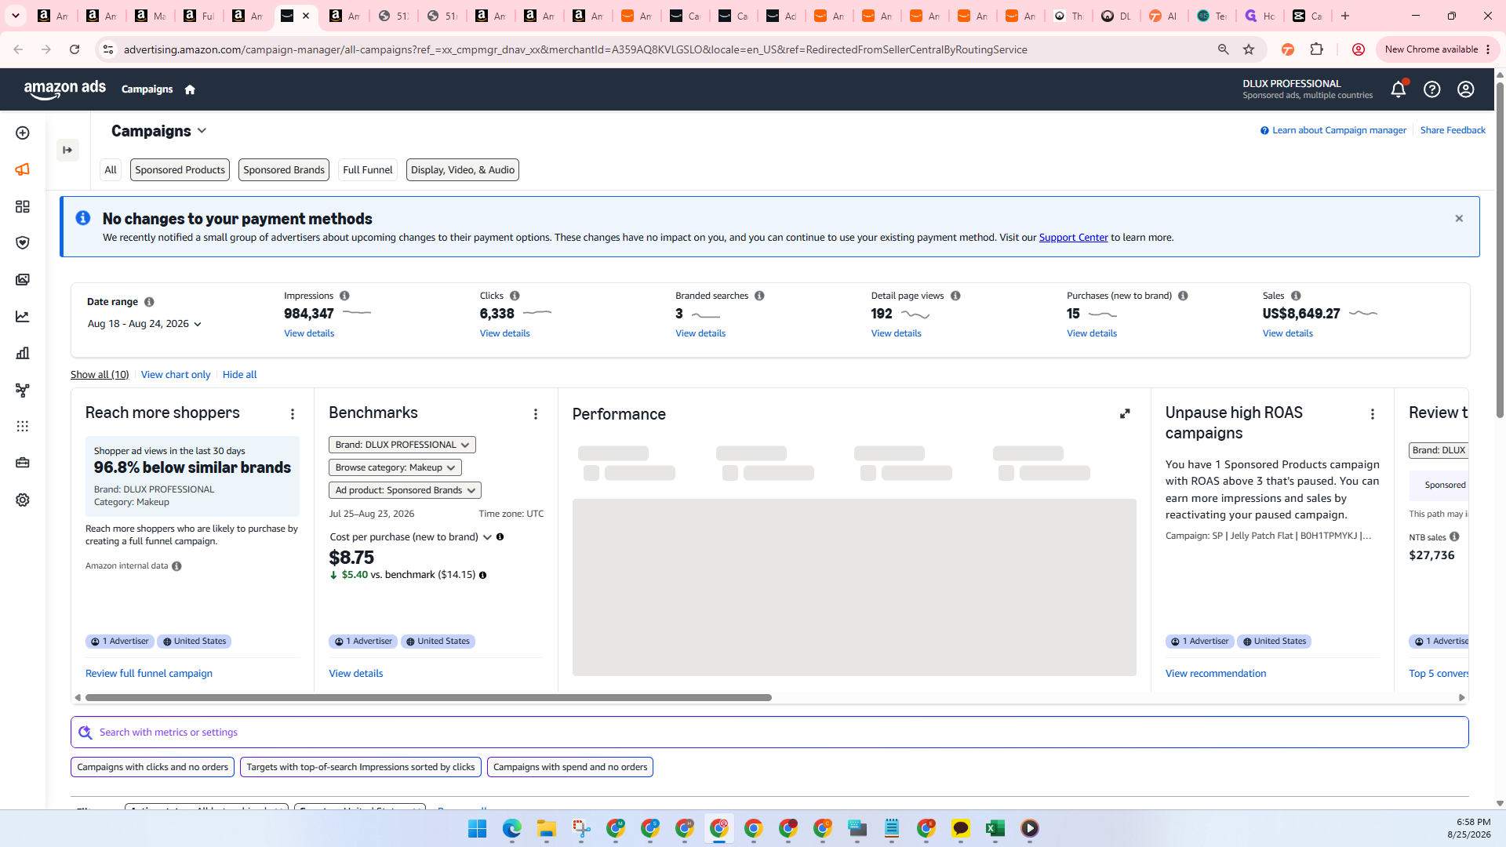Show info for Clicks metric

click(x=515, y=296)
